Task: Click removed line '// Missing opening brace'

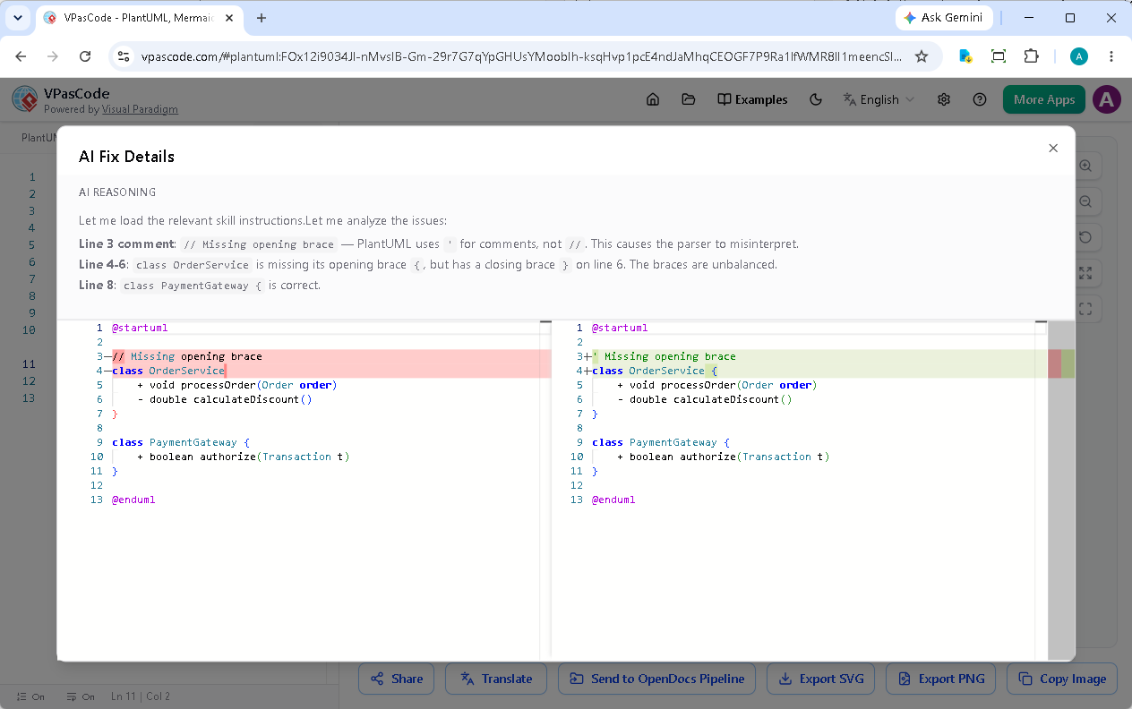Action: [187, 356]
